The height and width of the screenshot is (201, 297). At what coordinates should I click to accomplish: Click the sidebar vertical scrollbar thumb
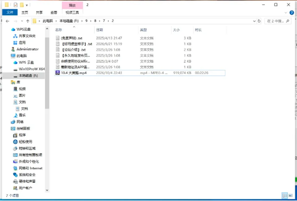point(47,73)
